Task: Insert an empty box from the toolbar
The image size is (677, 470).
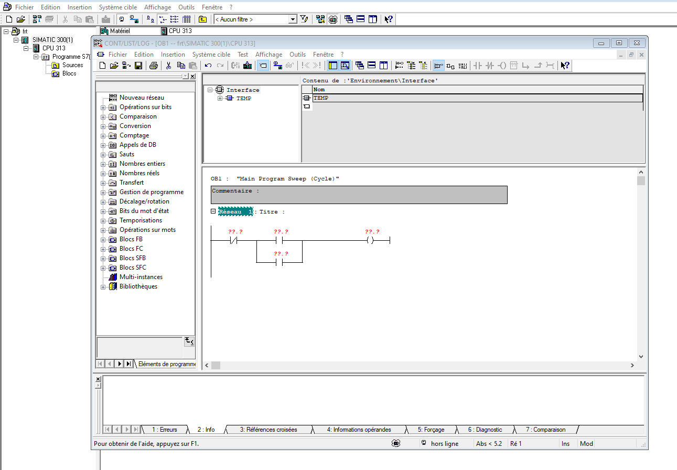Action: tap(514, 66)
